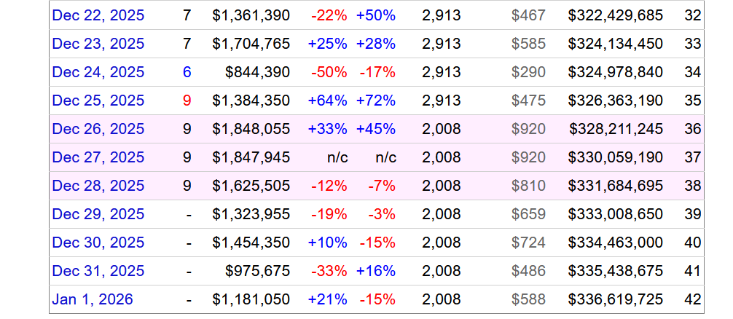Click the Jan 1, 2026 date link
The height and width of the screenshot is (319, 733).
93,299
